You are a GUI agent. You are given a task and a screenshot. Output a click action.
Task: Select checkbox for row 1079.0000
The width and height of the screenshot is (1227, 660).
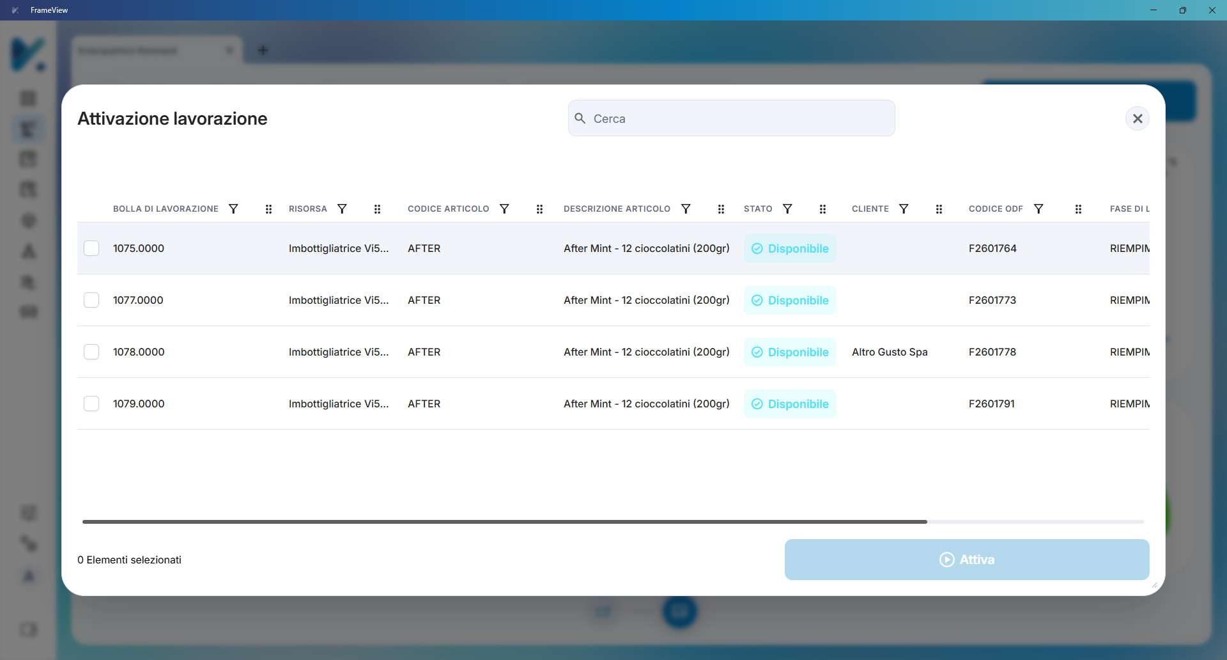point(91,404)
